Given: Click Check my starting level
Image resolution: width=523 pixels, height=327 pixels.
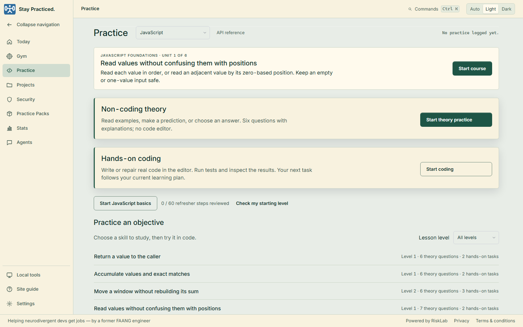Looking at the screenshot, I should [x=262, y=203].
